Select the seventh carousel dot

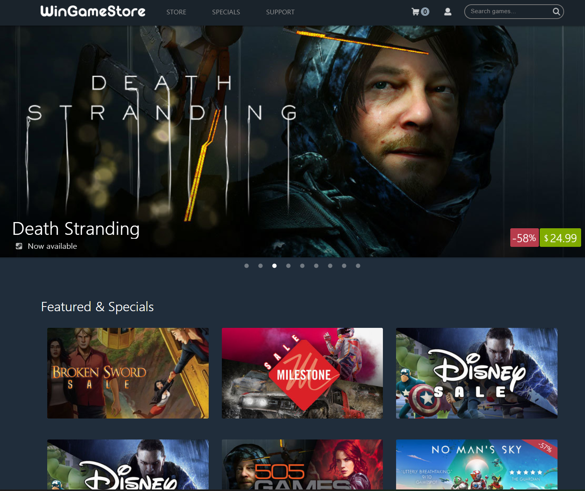tap(330, 266)
